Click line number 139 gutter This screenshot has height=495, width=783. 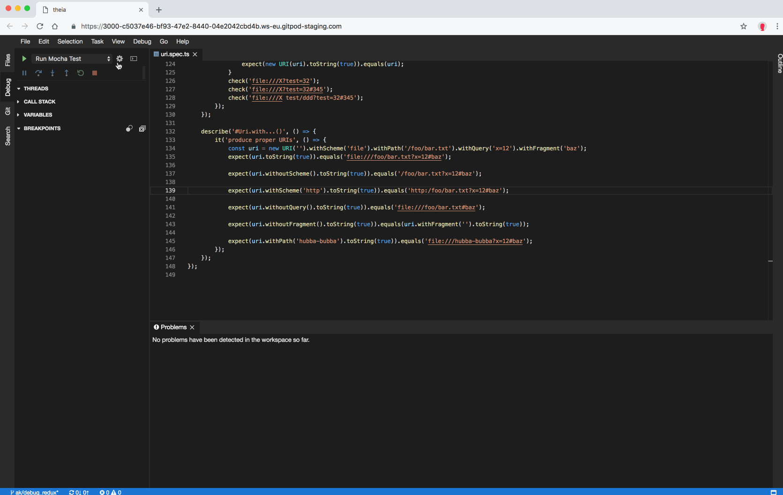pyautogui.click(x=170, y=191)
